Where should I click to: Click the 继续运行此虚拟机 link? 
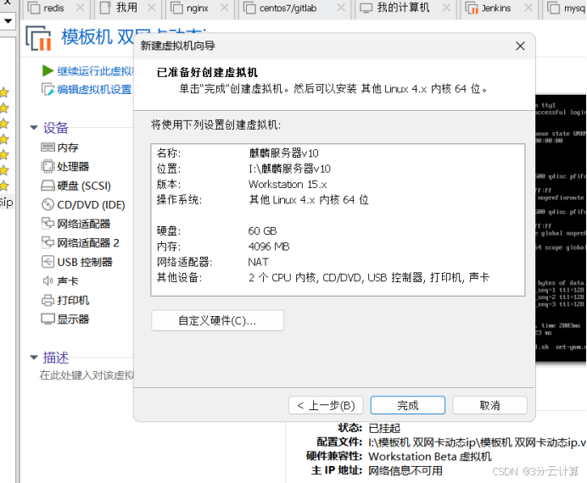click(95, 71)
